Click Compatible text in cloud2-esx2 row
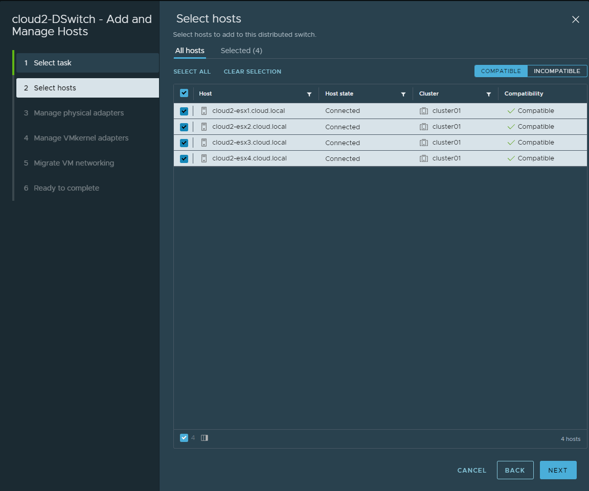This screenshot has height=491, width=589. 536,127
